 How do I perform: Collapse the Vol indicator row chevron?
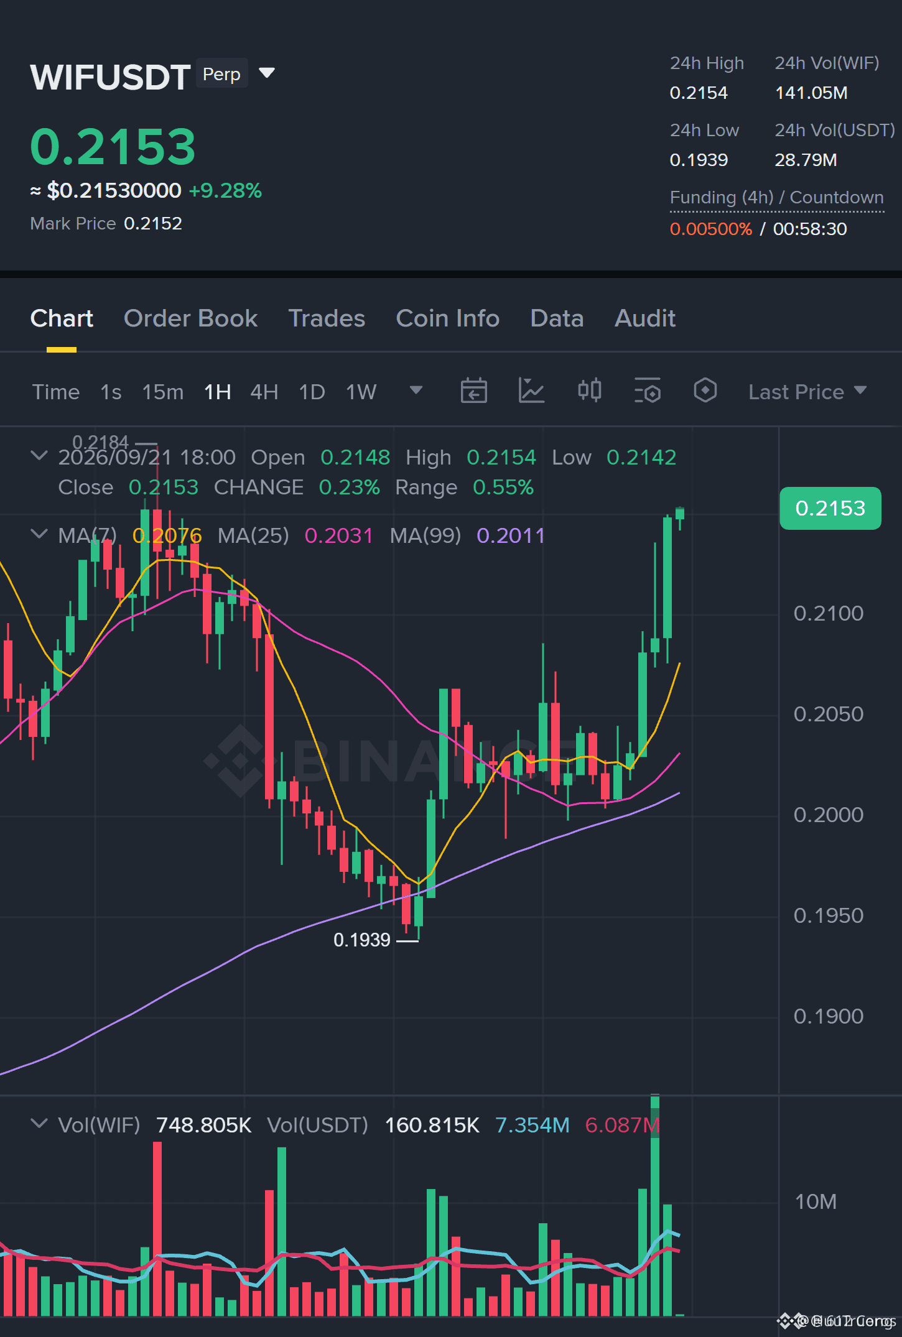click(x=39, y=1124)
